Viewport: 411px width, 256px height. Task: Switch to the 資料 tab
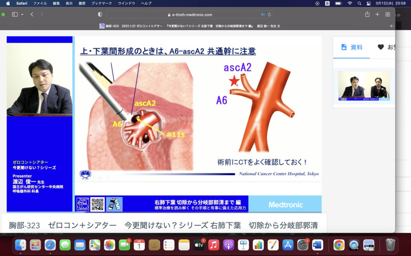click(352, 47)
